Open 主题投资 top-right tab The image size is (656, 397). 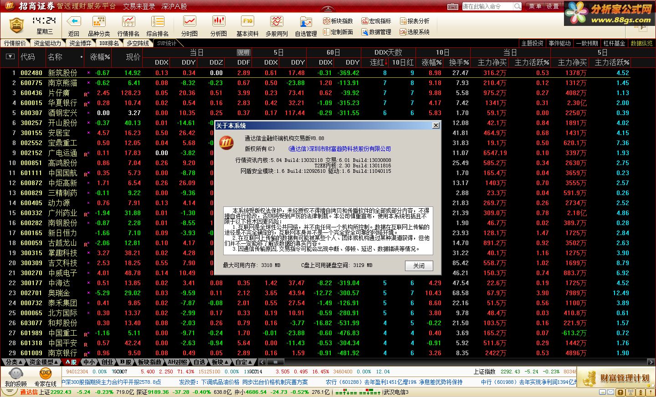(532, 43)
